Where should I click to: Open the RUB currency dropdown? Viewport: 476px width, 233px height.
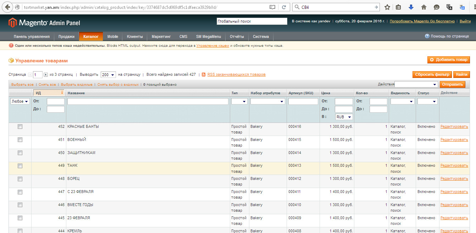click(x=344, y=117)
